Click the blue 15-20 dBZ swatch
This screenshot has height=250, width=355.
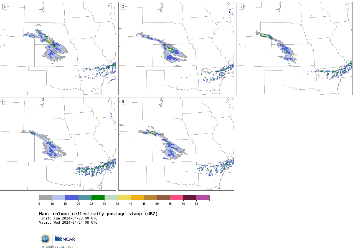(72, 198)
